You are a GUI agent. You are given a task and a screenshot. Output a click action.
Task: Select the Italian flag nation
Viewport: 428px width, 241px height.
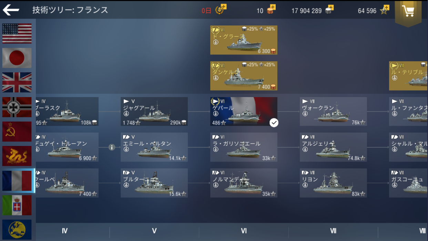pos(17,205)
